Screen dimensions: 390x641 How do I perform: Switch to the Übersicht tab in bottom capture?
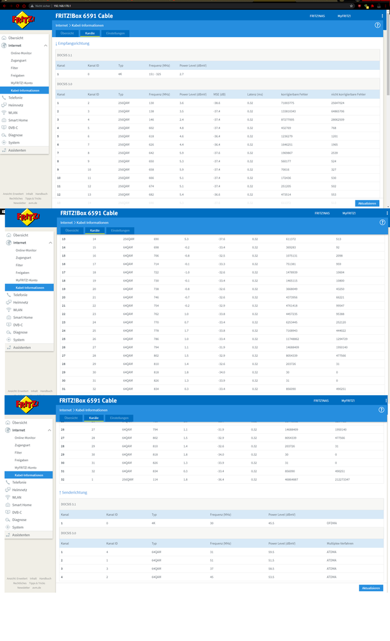click(x=71, y=418)
